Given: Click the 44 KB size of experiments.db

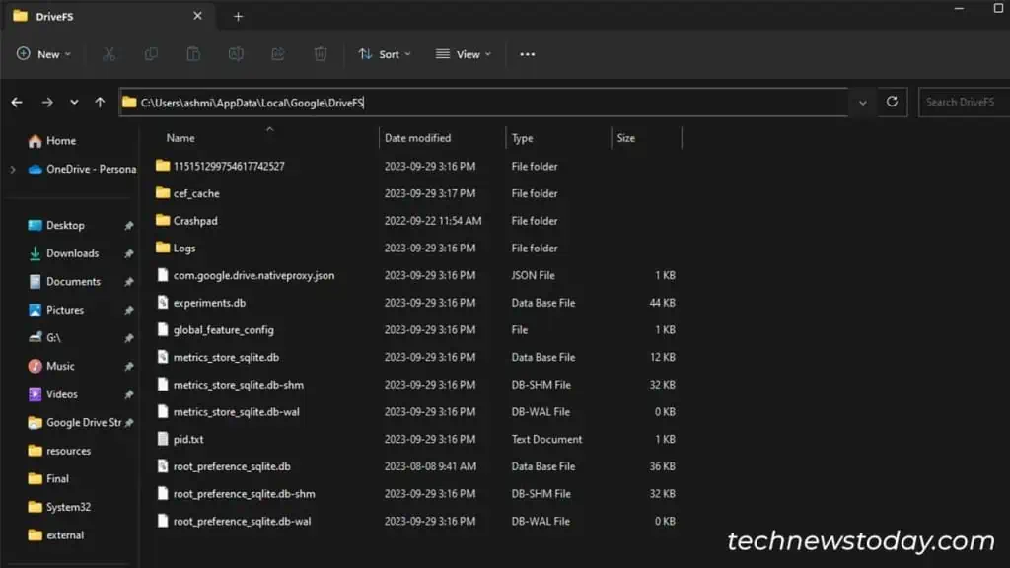Looking at the screenshot, I should click(662, 303).
